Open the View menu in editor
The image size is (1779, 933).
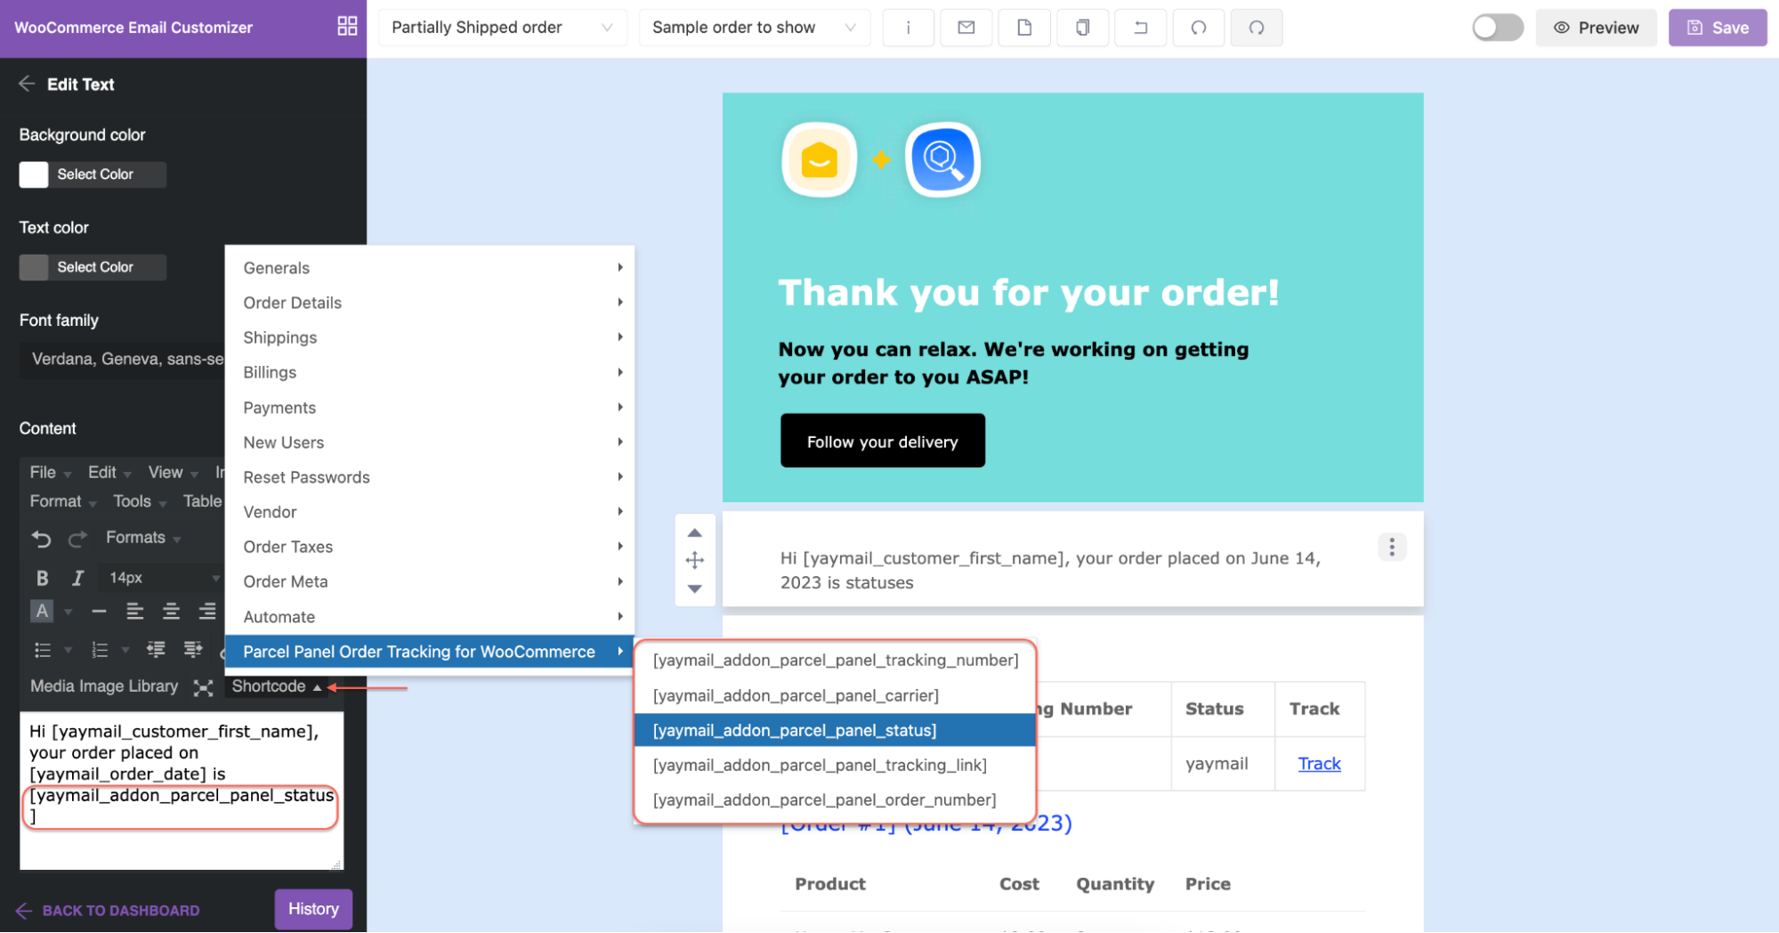point(173,473)
